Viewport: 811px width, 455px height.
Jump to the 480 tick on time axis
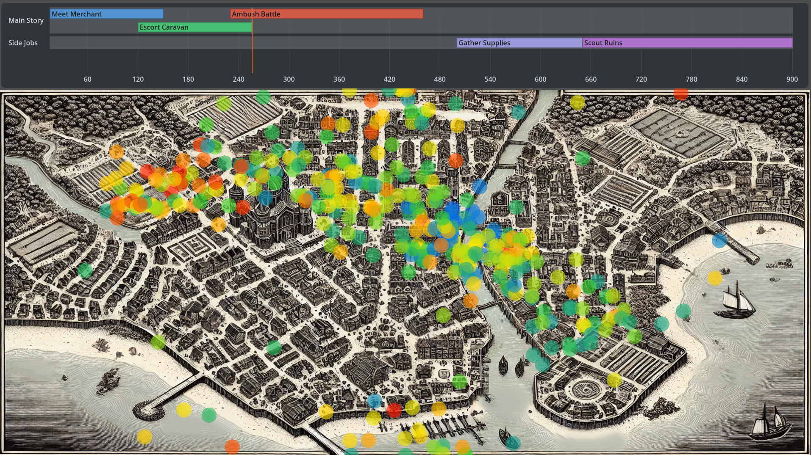tap(439, 79)
